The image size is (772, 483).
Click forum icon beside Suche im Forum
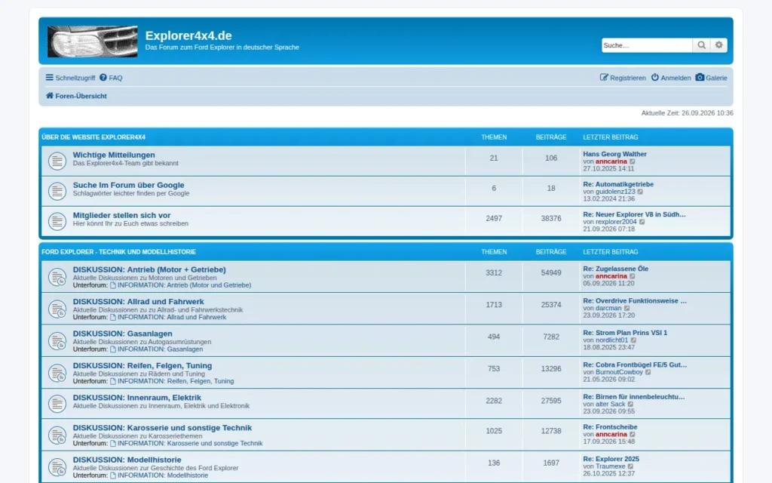pyautogui.click(x=57, y=191)
